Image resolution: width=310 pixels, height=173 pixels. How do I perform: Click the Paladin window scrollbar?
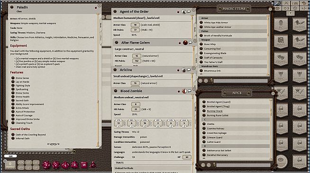coord(98,80)
